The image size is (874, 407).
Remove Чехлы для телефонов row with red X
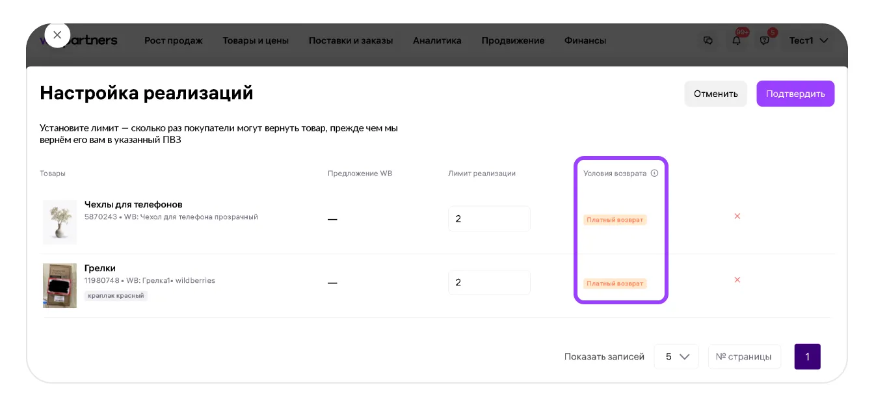click(x=737, y=216)
